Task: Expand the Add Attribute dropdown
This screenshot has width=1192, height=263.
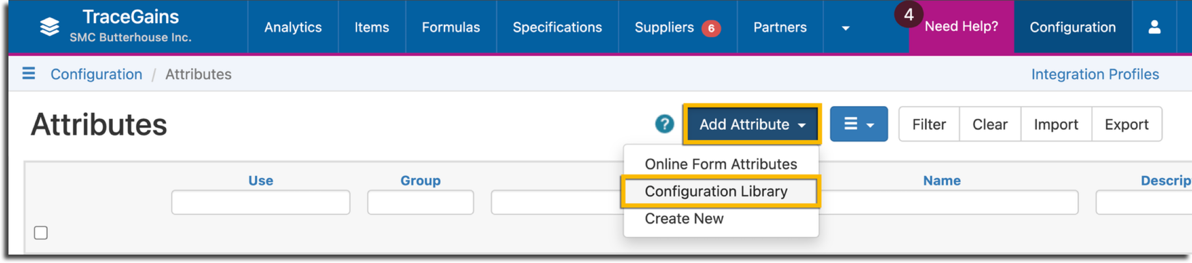Action: [752, 124]
